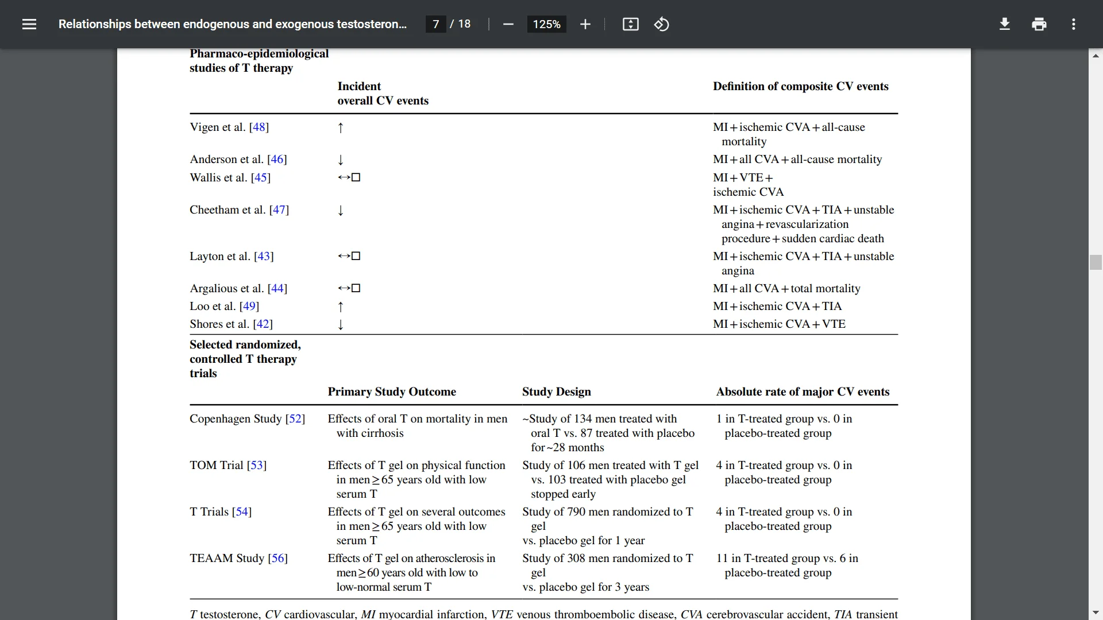The width and height of the screenshot is (1103, 620).
Task: Click the 'Primary Study Outcome' column header
Action: [392, 392]
